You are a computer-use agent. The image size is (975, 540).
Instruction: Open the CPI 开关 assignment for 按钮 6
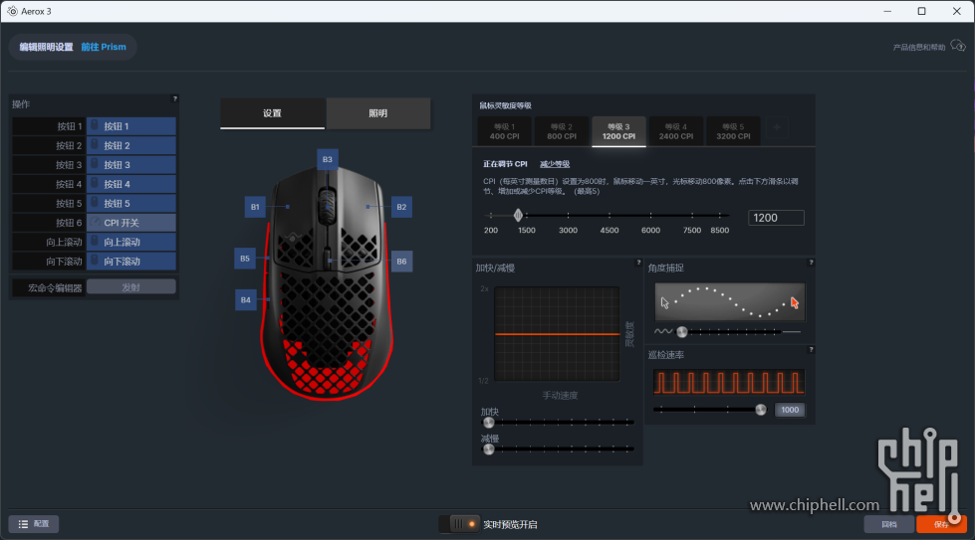[131, 222]
